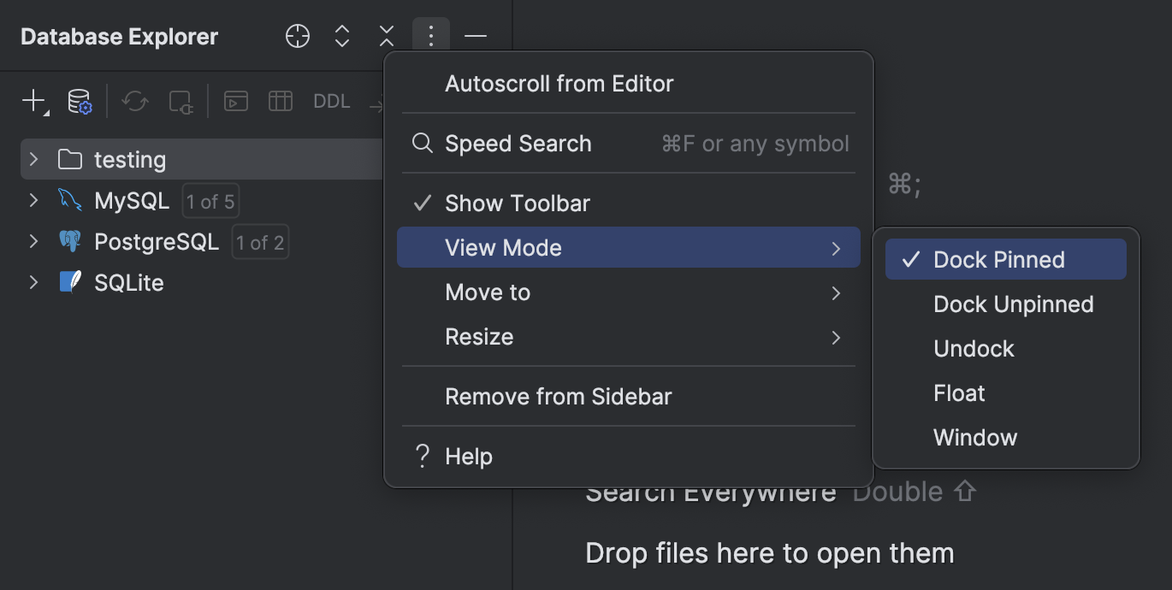Image resolution: width=1172 pixels, height=590 pixels.
Task: Select Dock Unpinned view mode
Action: click(x=1013, y=304)
